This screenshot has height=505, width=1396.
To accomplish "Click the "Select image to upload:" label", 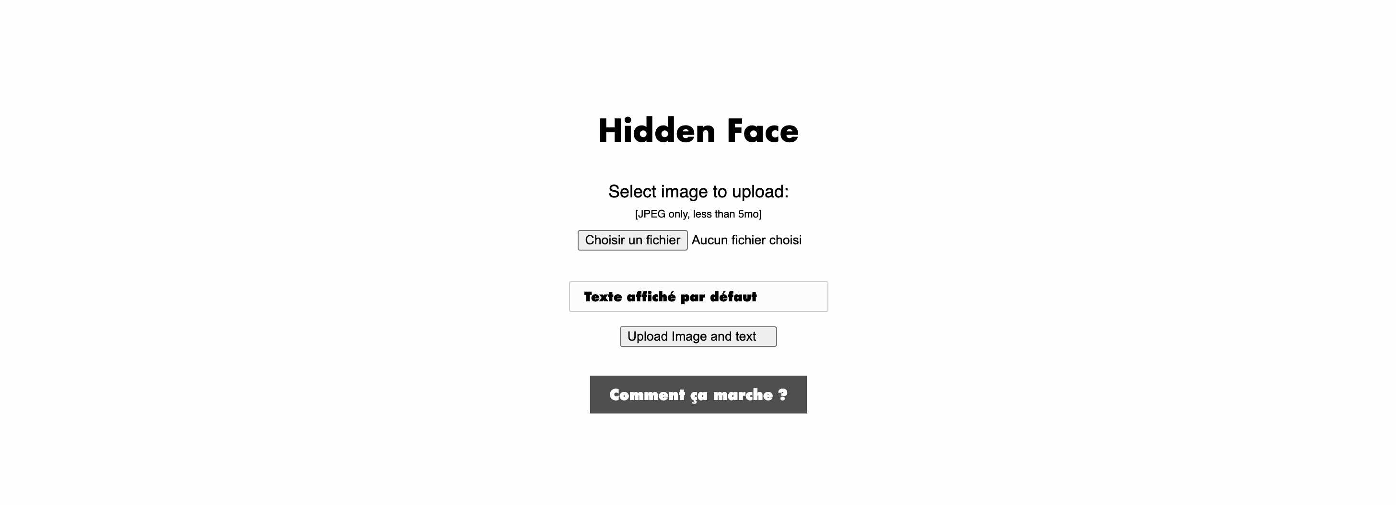I will point(698,191).
